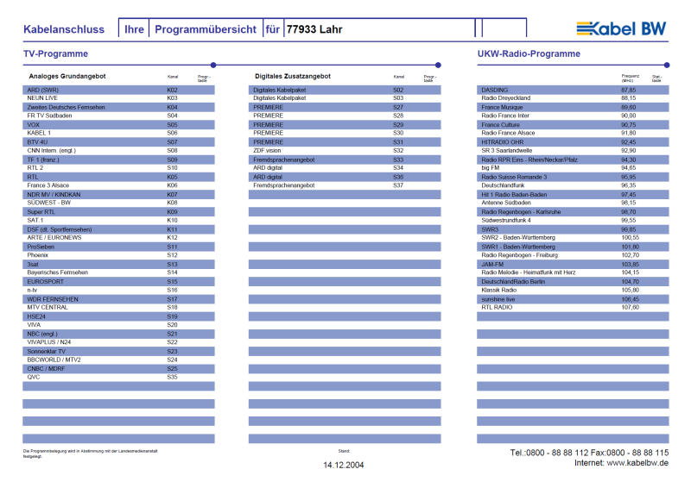Select the 'big FM' radio row
This screenshot has height=488, width=691.
pos(573,168)
